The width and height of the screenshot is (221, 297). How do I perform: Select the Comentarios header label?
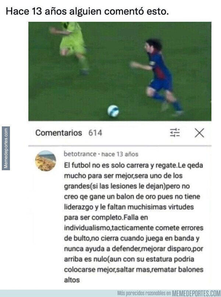59,133
